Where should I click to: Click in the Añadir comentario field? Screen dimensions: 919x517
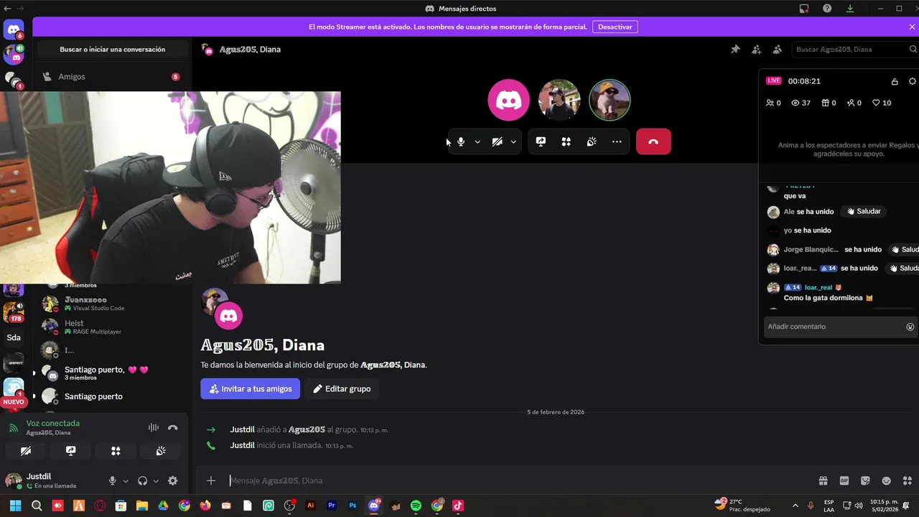pos(833,327)
